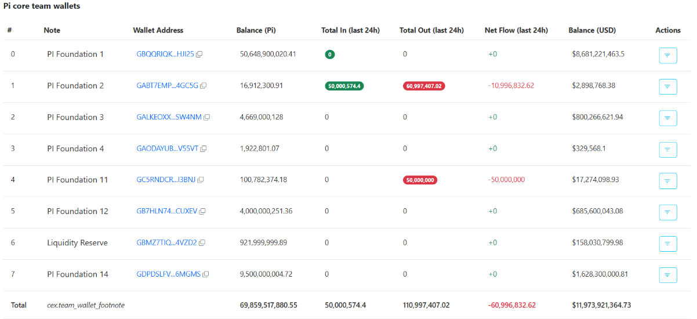Open wallet link GBMZ7TIQ...4VZD2
Viewport: 697px width, 319px height.
click(166, 243)
